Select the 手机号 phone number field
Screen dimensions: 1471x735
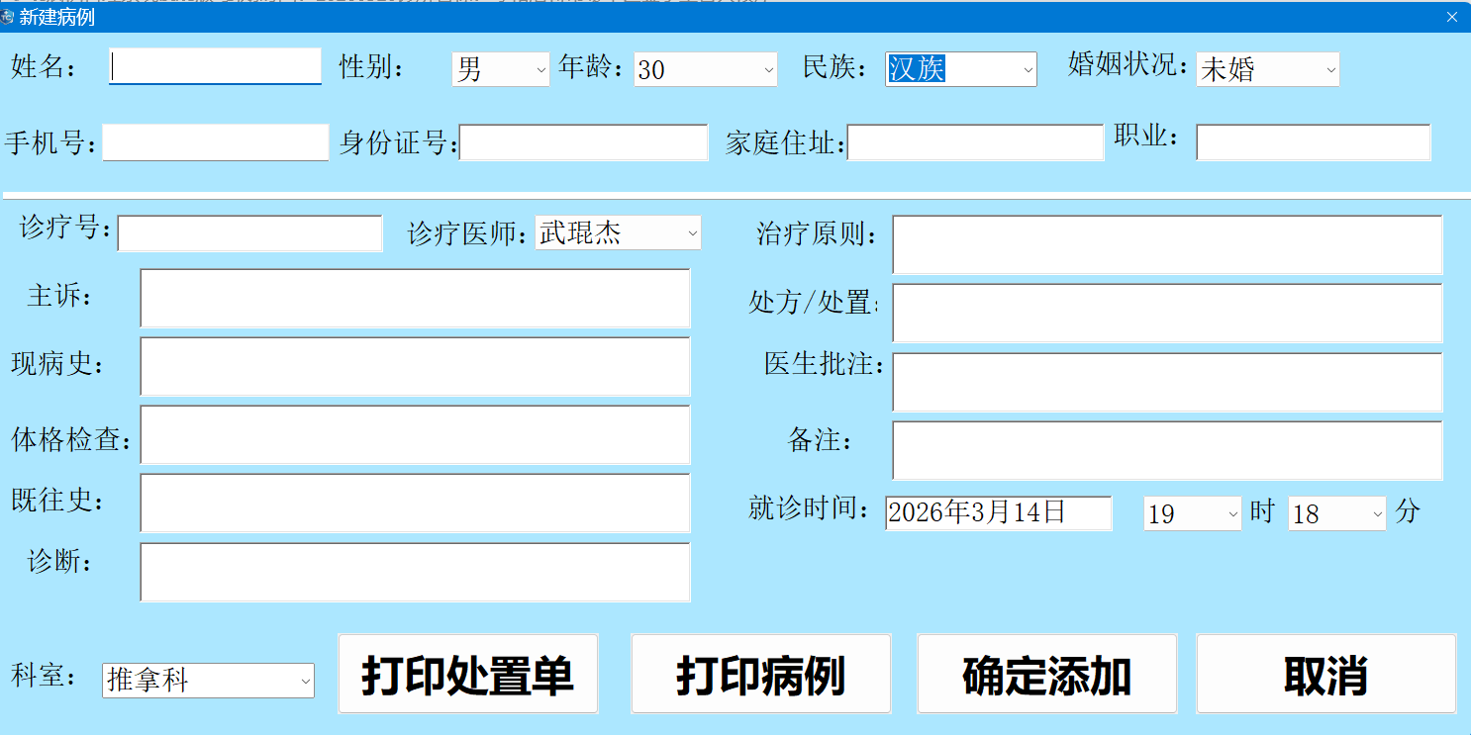coord(215,141)
